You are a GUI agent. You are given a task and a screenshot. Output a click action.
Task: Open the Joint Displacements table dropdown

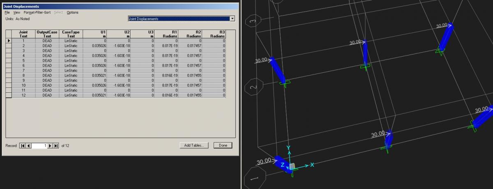coord(232,18)
